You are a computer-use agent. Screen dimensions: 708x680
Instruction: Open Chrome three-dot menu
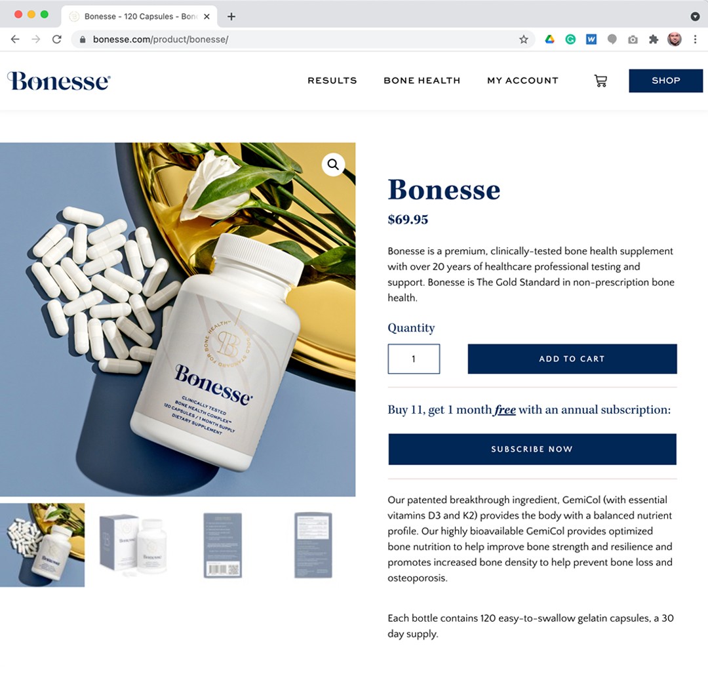coord(695,39)
